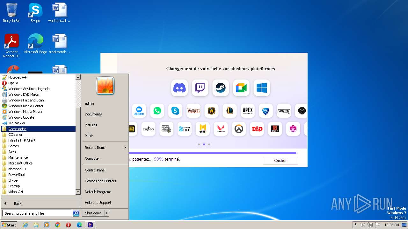Click the Rocket League icon

point(266,111)
